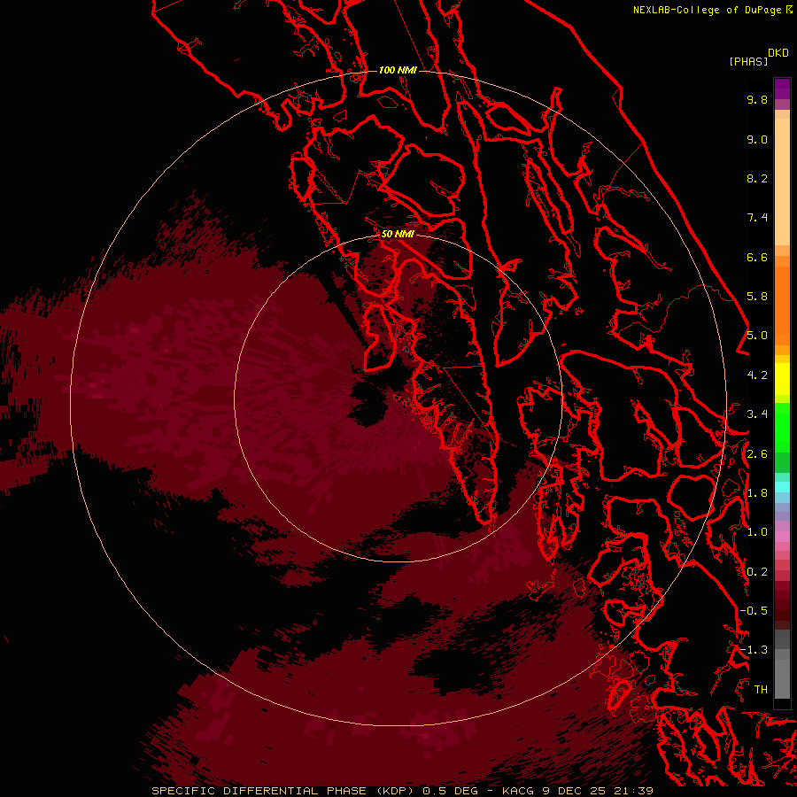The image size is (797, 797).
Task: Select the dark orange band on the color scale
Action: 782,306
